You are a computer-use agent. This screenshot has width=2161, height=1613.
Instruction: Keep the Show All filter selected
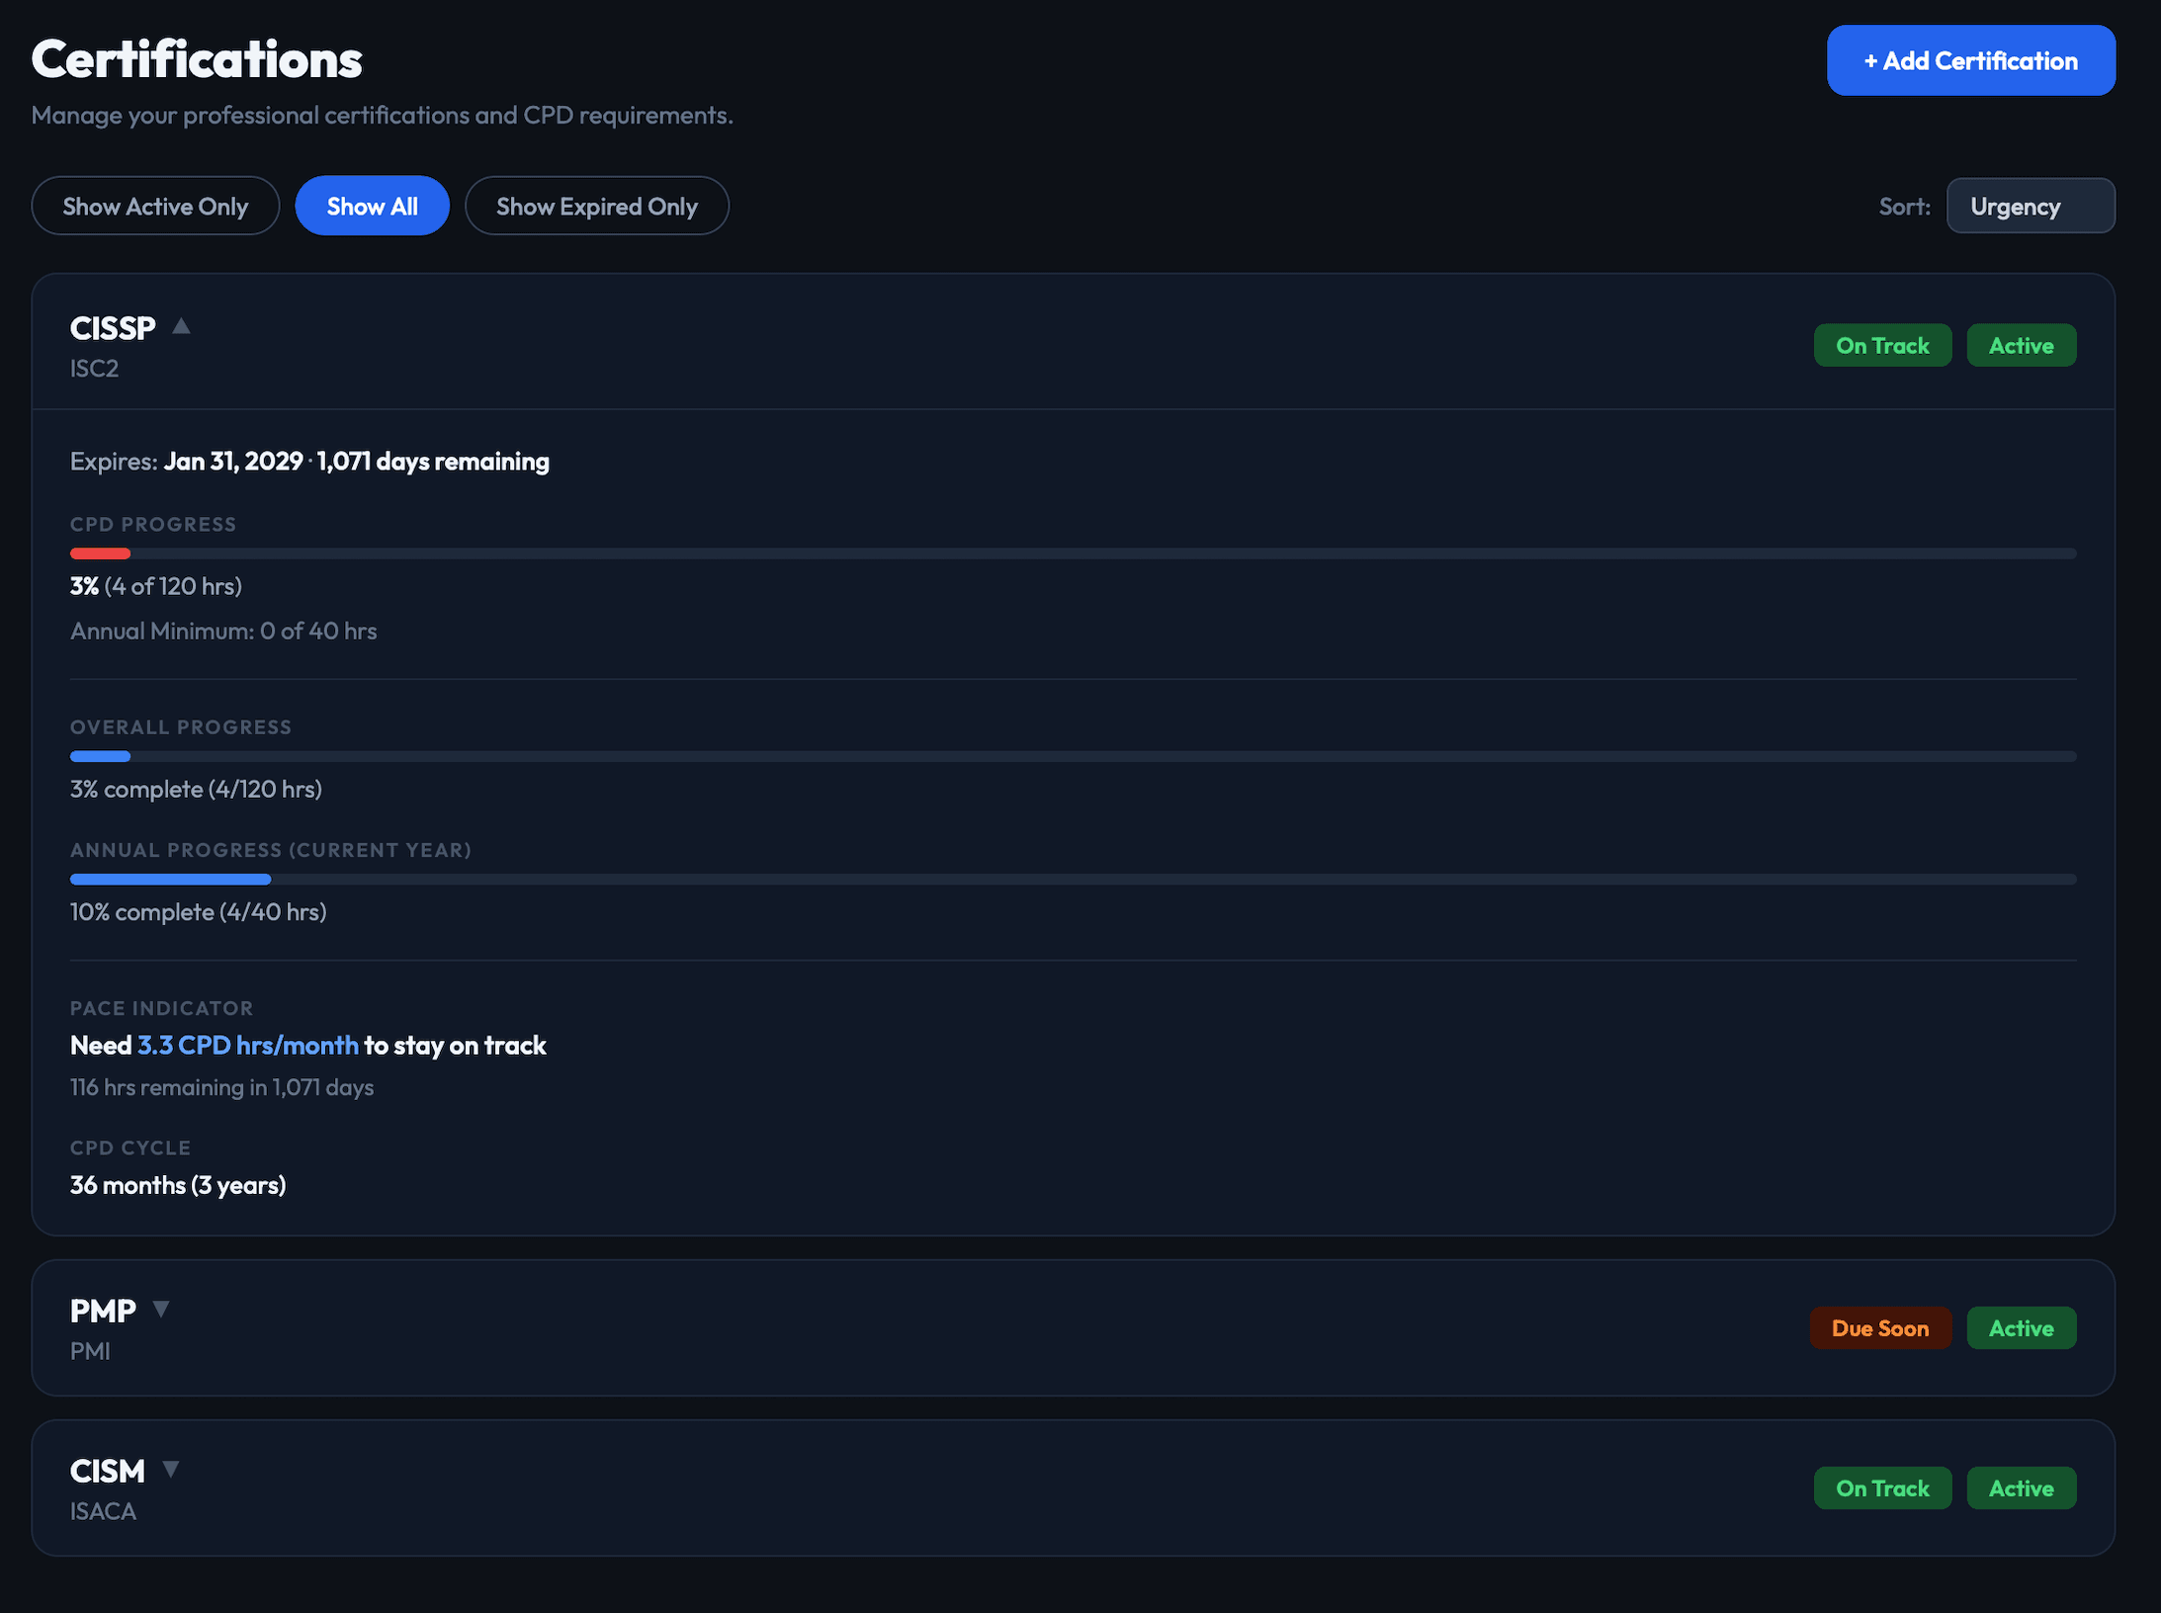point(372,206)
